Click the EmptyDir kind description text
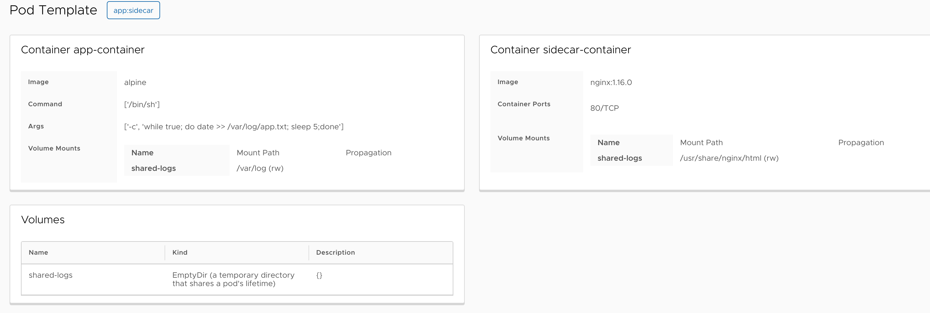Screen dimensions: 930x313 (233, 279)
